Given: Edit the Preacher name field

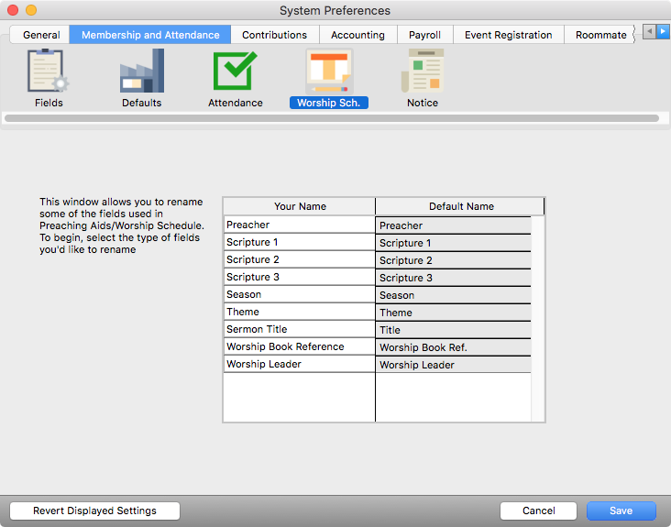Looking at the screenshot, I should [x=299, y=225].
